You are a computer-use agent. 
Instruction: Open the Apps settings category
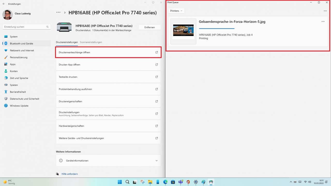27,64
